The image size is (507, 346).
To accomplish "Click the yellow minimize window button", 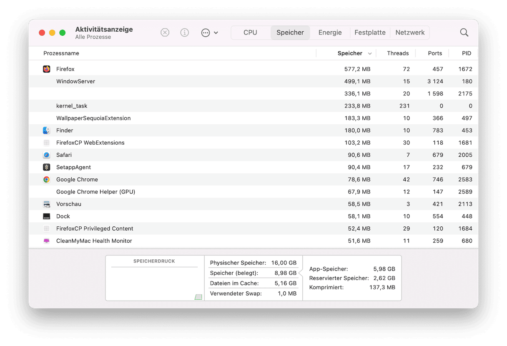I will coord(52,33).
